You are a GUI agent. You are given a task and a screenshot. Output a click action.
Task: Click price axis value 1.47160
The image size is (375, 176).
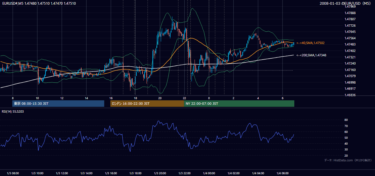(x=350, y=70)
